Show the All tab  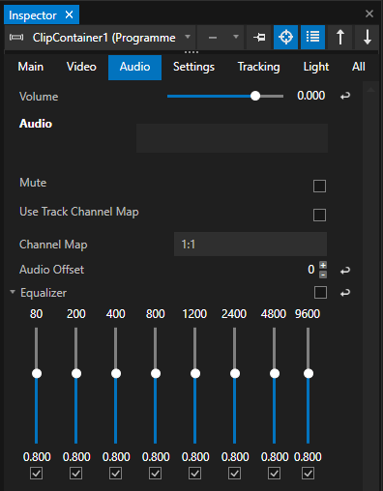point(359,67)
